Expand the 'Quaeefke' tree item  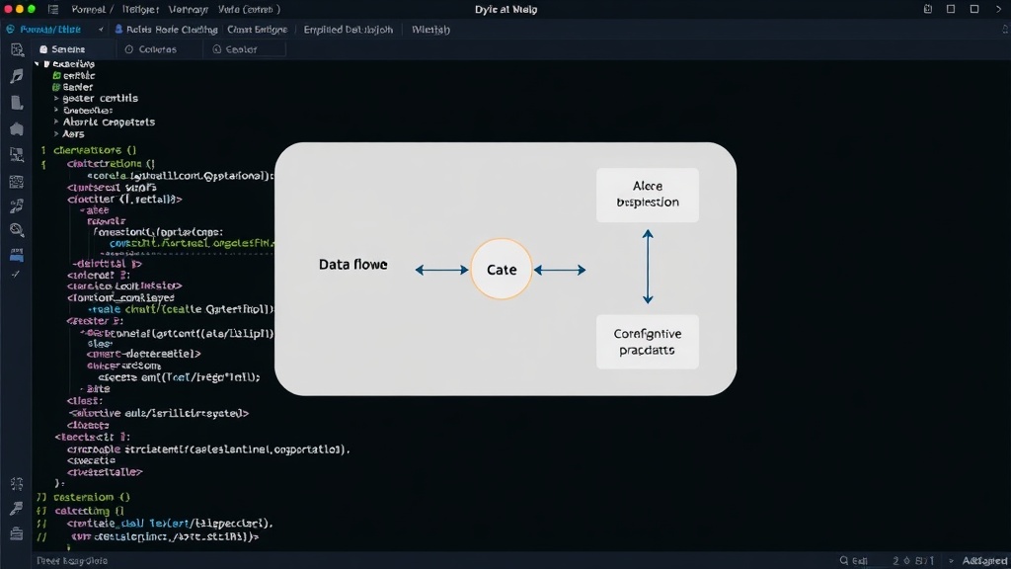click(x=56, y=111)
